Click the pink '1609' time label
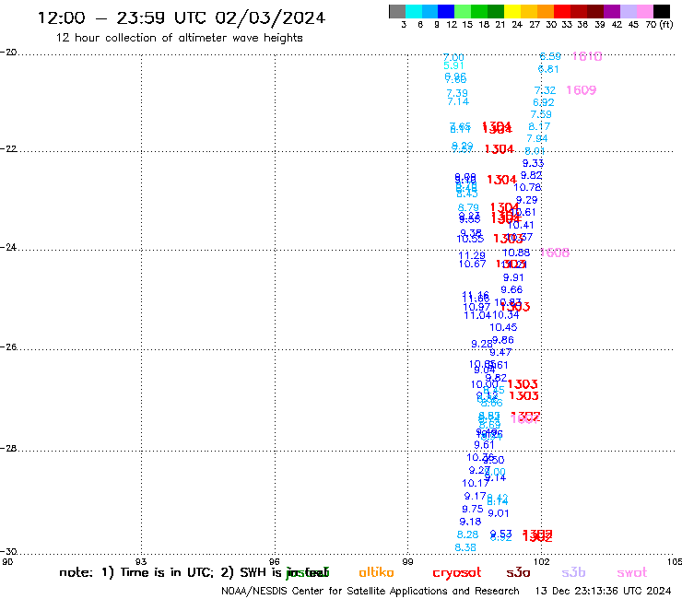 (x=582, y=90)
